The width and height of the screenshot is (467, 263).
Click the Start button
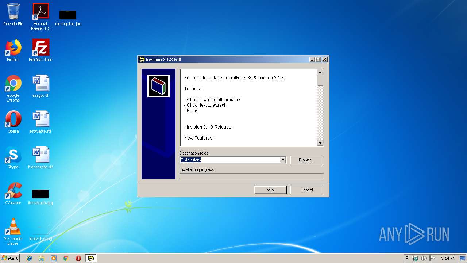tap(10, 258)
